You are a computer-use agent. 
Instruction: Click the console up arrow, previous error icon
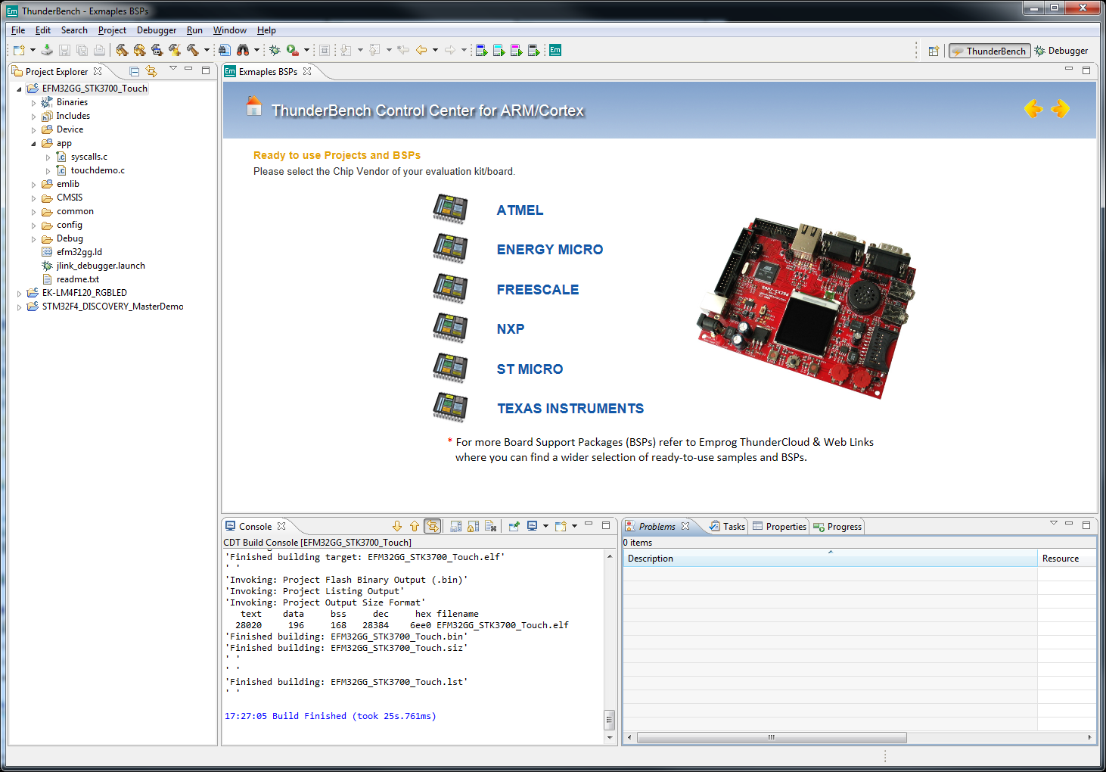tap(415, 526)
